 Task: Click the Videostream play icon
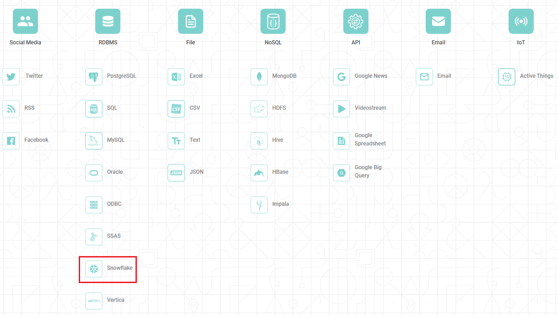341,108
